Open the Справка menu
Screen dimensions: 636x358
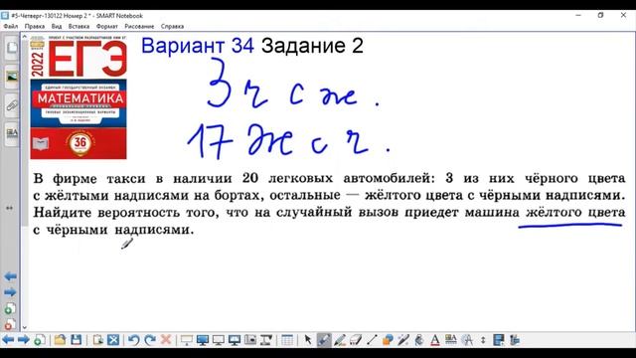click(172, 27)
